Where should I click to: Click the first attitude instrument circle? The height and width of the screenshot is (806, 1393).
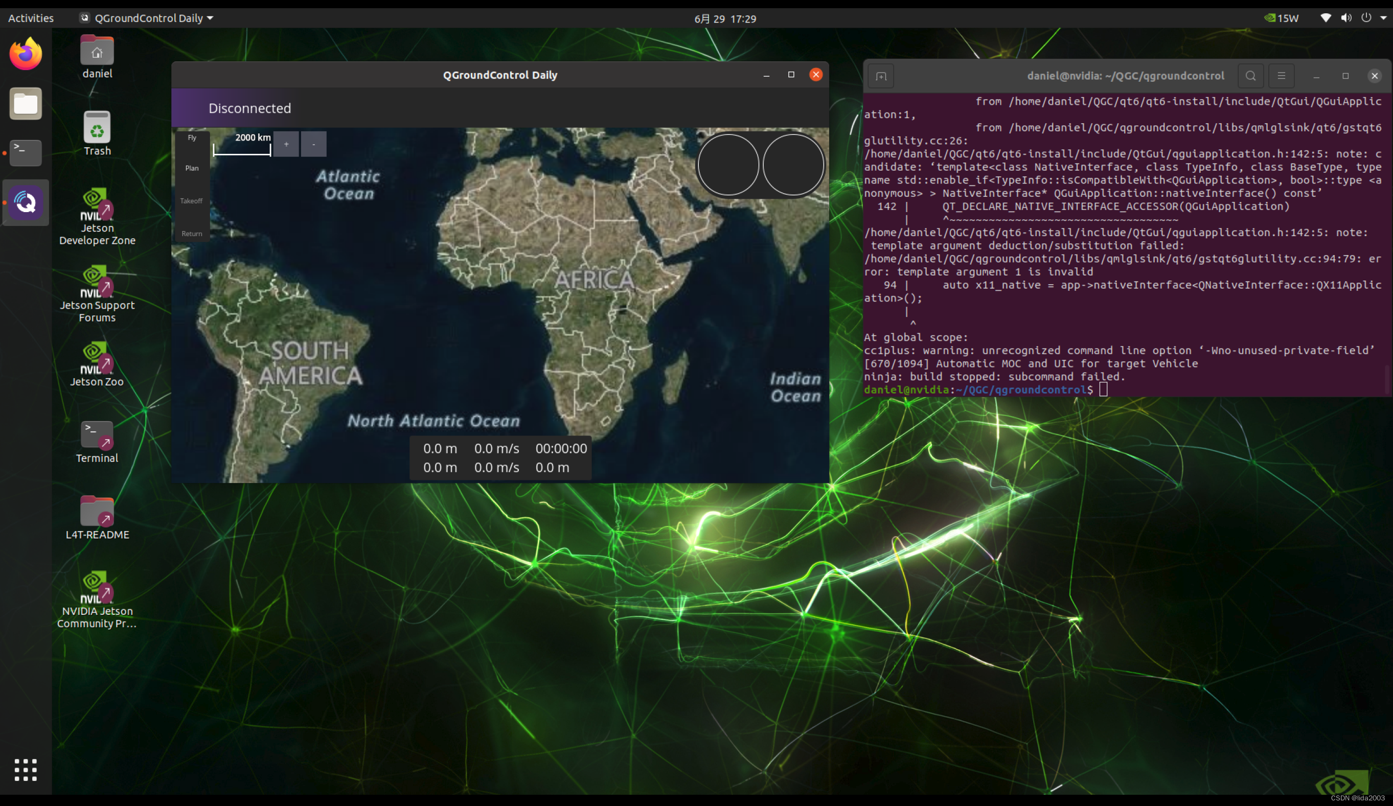pos(728,165)
